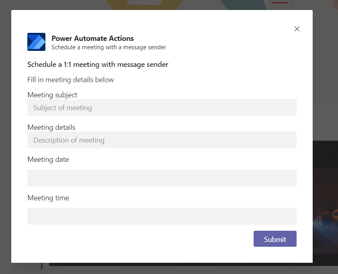Click the Power Automate logo icon
The image size is (338, 274).
tap(36, 42)
